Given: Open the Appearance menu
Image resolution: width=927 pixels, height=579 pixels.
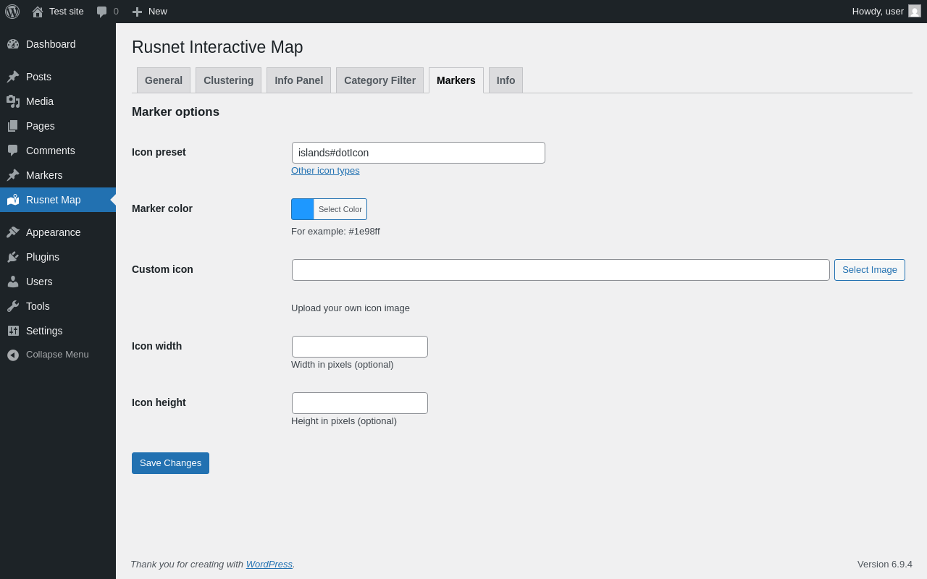Looking at the screenshot, I should [x=53, y=232].
